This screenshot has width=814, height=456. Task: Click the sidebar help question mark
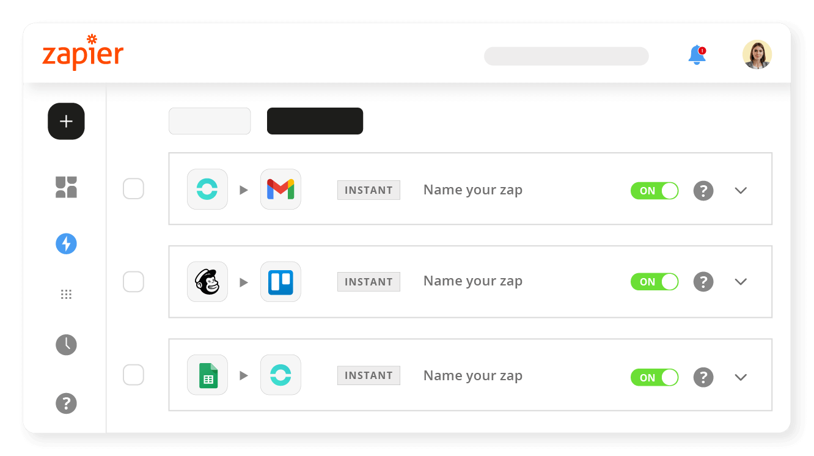[x=66, y=403]
